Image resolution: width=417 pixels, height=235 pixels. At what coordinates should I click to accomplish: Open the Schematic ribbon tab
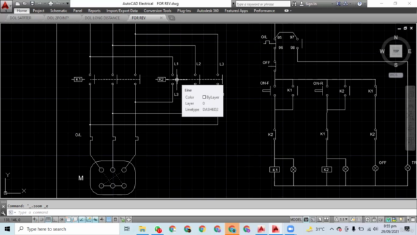(59, 10)
